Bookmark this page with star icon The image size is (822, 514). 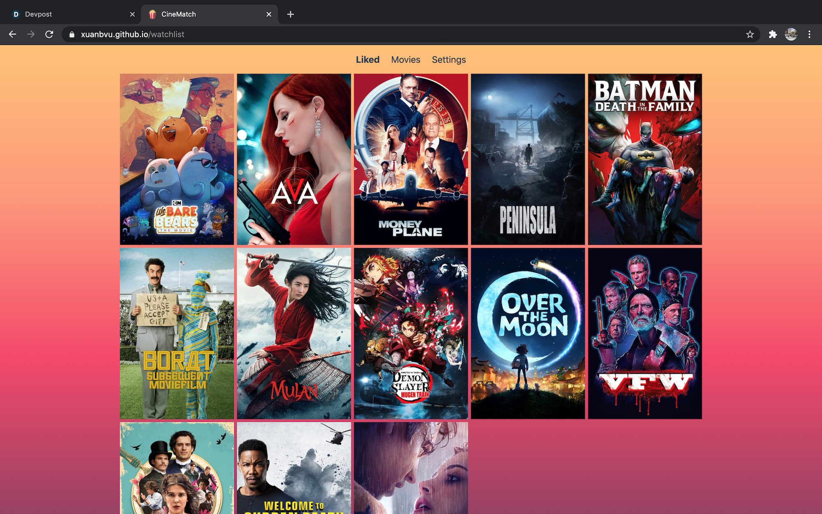[750, 35]
